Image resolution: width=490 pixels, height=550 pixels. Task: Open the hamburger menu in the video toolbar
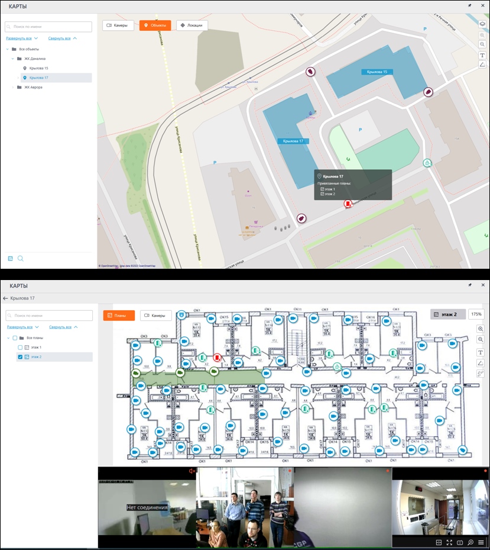point(481,542)
